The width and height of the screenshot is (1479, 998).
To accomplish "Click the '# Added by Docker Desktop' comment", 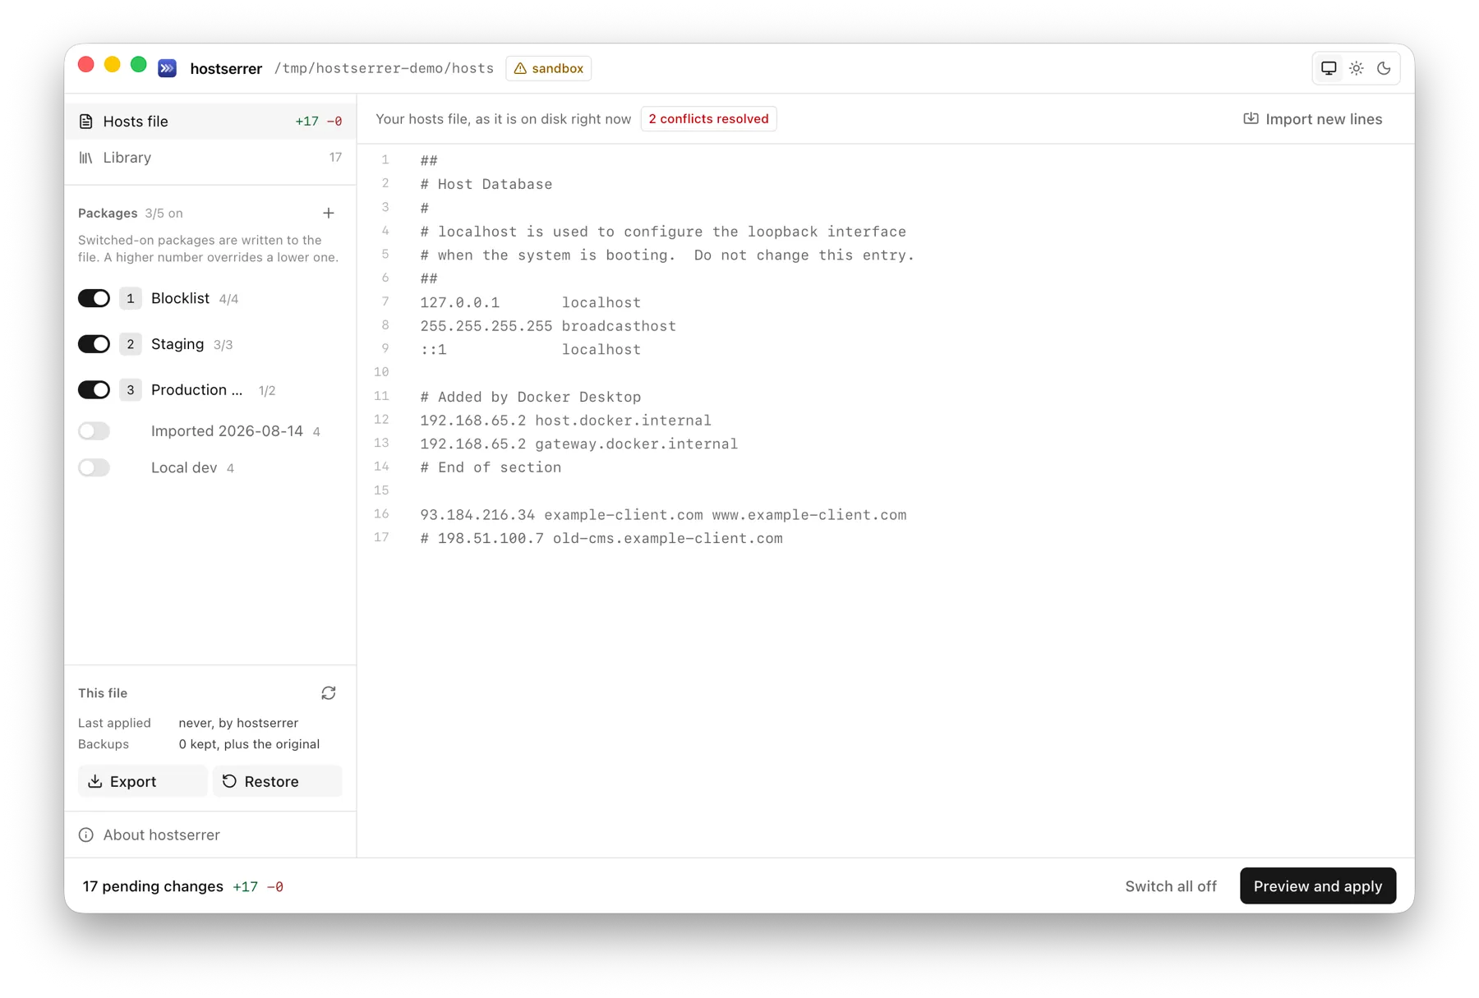I will coord(530,397).
